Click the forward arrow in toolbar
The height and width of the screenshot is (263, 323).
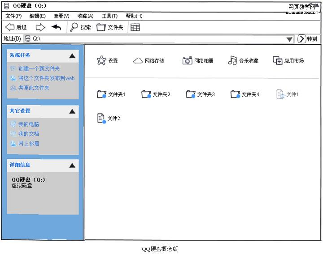click(40, 27)
